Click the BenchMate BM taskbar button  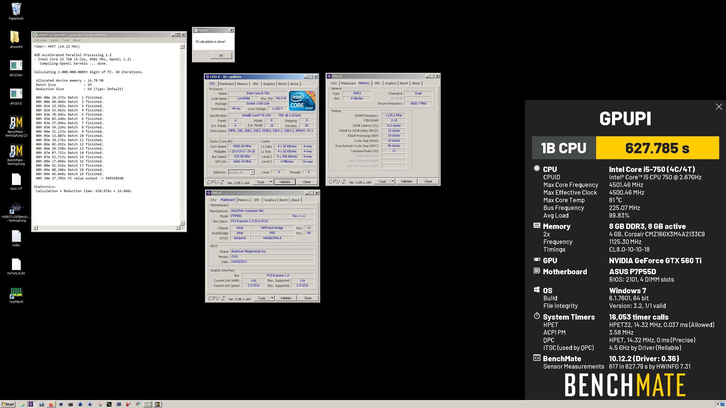[157, 404]
